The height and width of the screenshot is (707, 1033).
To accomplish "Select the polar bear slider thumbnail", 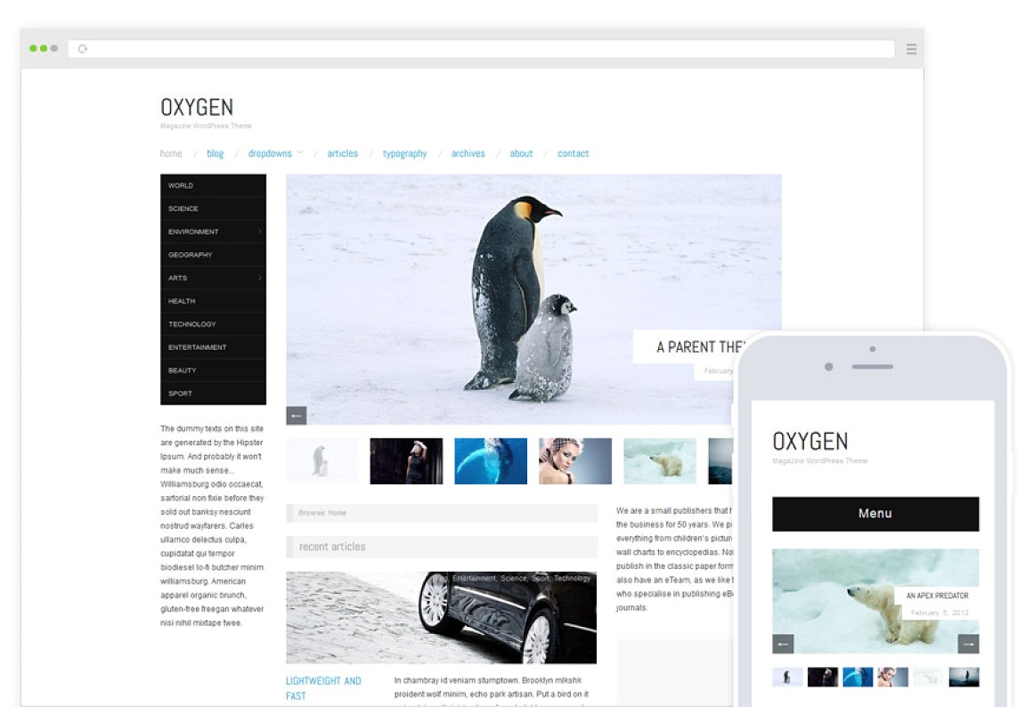I will click(x=659, y=461).
